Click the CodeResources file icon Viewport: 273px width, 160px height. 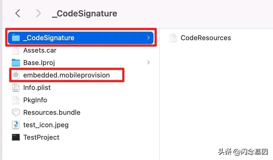coord(173,38)
